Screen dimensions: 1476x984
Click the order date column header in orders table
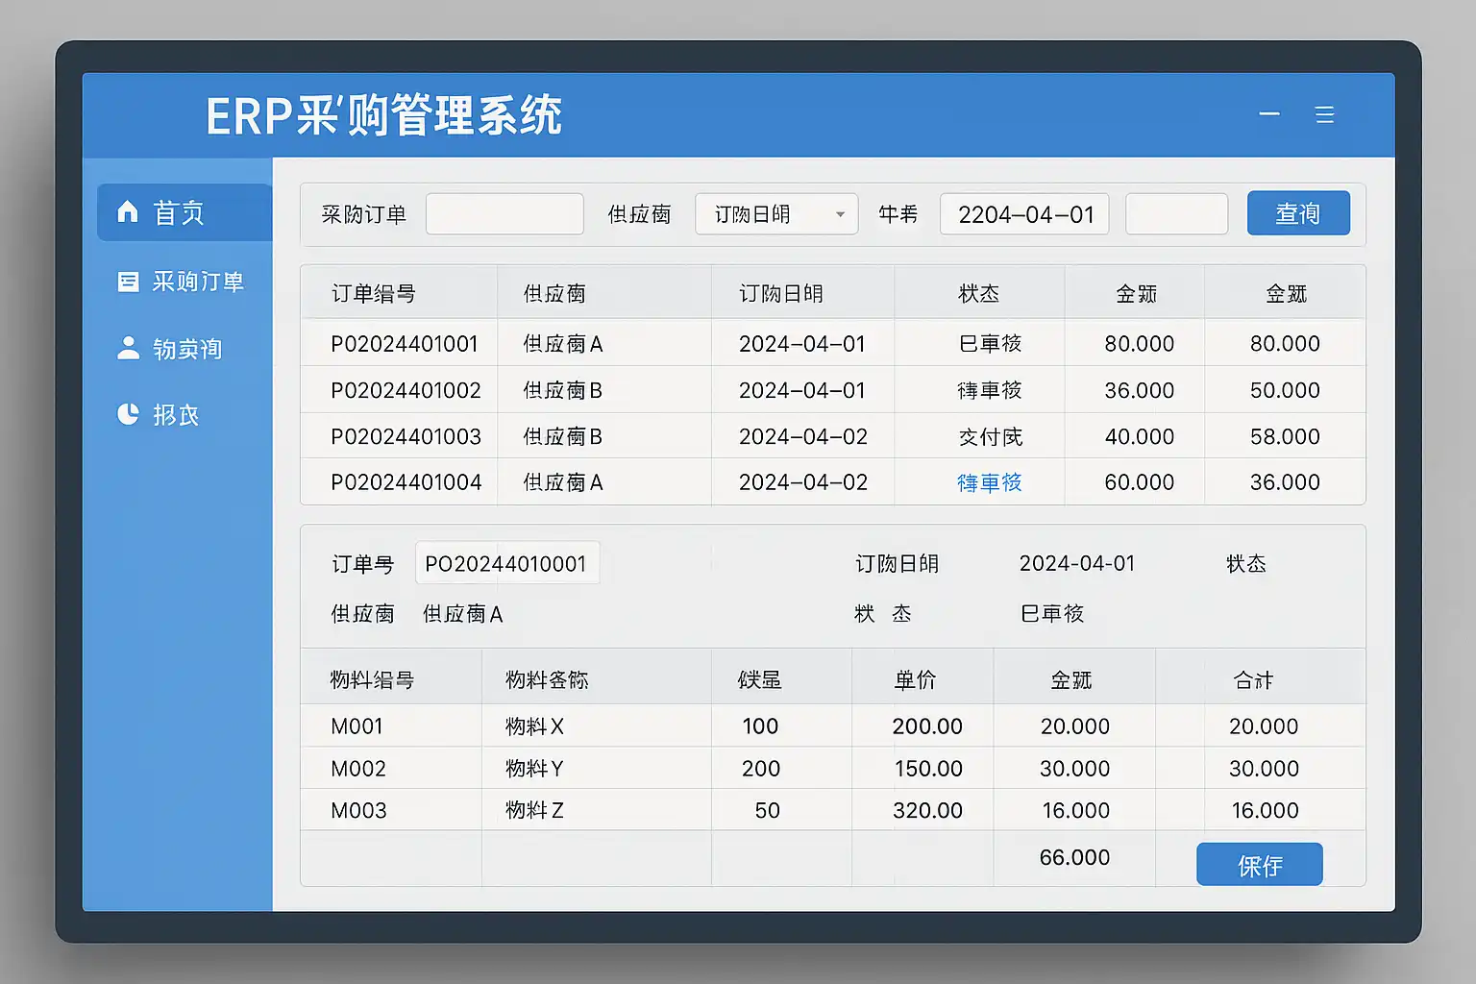click(781, 293)
